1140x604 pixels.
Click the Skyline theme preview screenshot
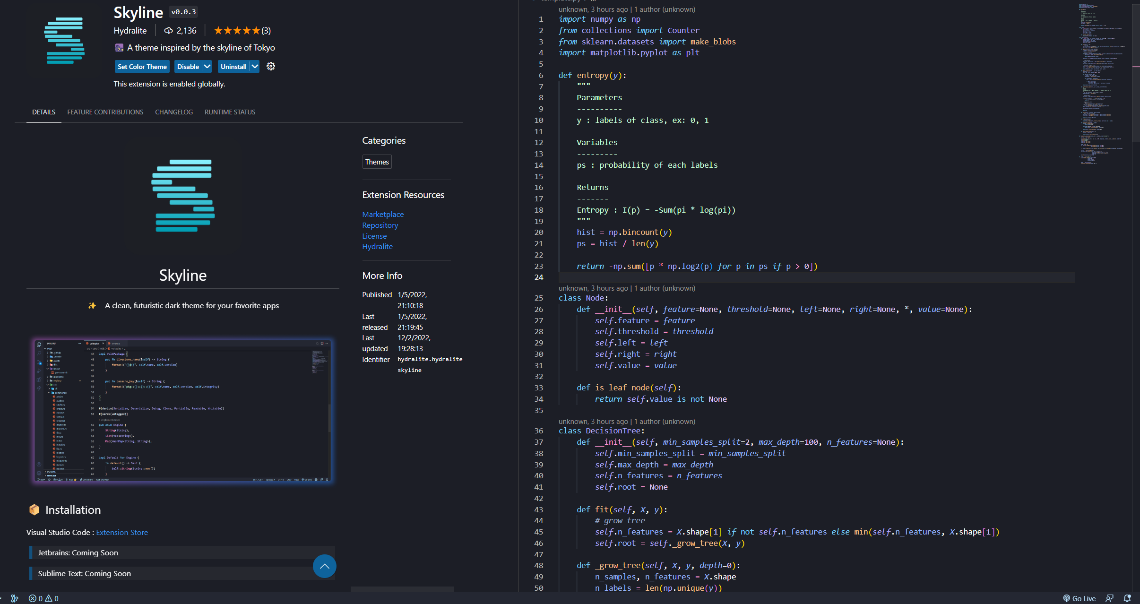pos(182,410)
